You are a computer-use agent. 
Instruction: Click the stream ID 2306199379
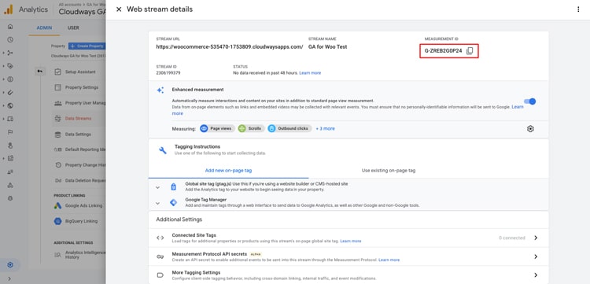(168, 73)
